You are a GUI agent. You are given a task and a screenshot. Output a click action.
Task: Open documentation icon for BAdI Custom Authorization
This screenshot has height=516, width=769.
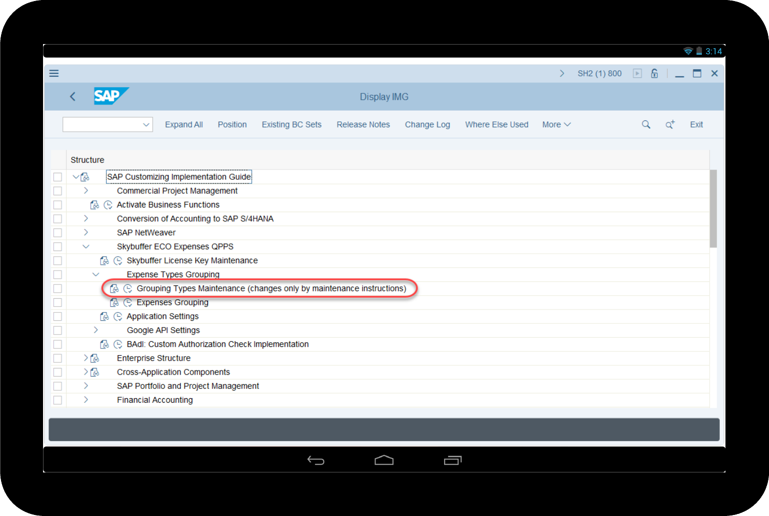(105, 344)
